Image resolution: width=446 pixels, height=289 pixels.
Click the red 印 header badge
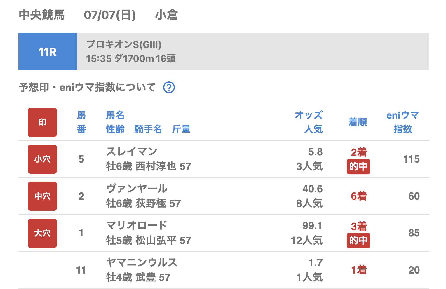tap(42, 122)
